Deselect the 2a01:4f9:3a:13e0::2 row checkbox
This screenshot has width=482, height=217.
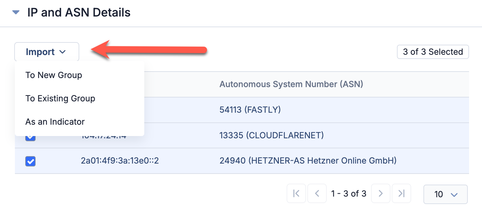(30, 161)
